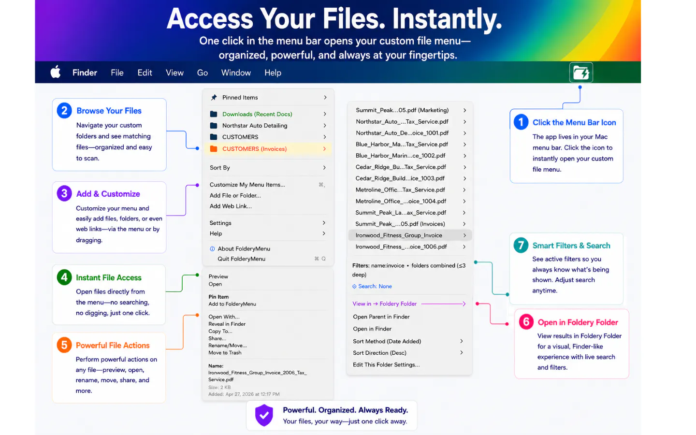Viewport: 696px width, 435px height.
Task: Click the Pin Item label
Action: click(218, 297)
